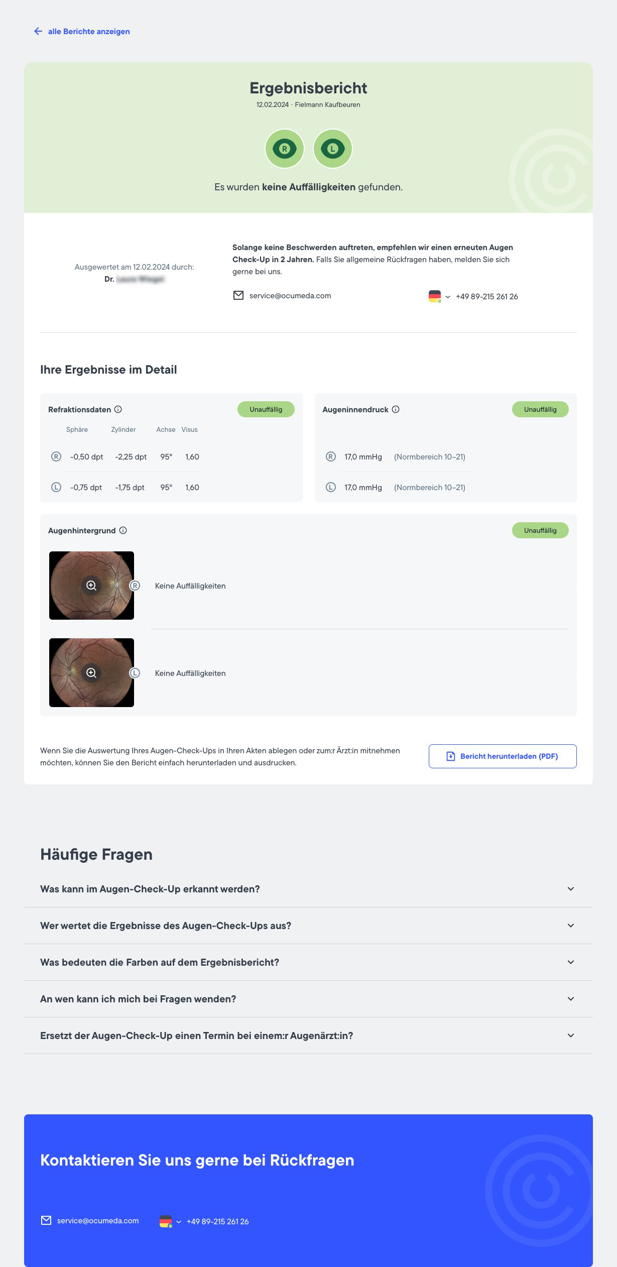
Task: Expand "Wer wertet die Ergebnisse" question
Action: (571, 926)
